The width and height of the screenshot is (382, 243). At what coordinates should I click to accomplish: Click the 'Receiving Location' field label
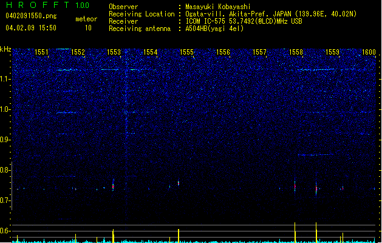pos(142,14)
